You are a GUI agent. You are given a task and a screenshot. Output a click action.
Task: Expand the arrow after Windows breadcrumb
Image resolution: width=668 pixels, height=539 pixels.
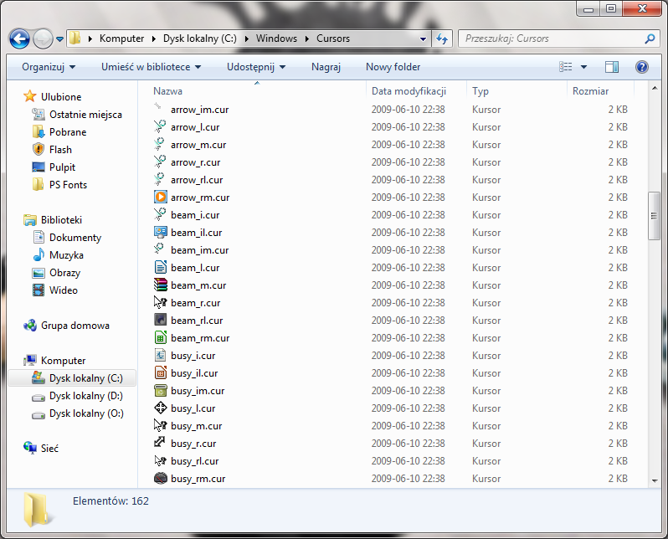tap(306, 38)
